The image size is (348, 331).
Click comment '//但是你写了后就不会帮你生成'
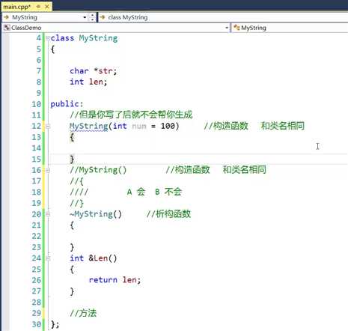[x=131, y=115]
